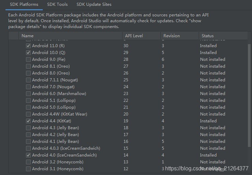Check the Android 5.0 (Lollipop) checkbox

pyautogui.click(x=28, y=107)
